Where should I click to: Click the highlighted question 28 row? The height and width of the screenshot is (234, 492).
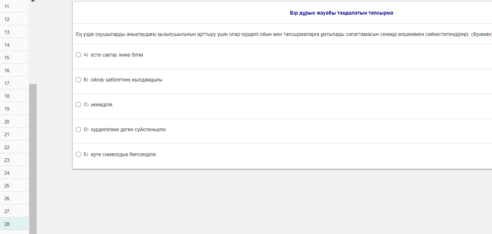coord(14,224)
